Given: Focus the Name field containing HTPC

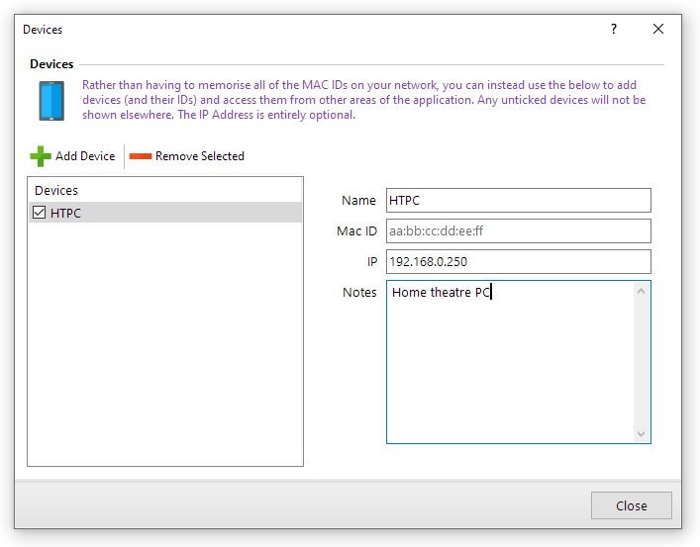Looking at the screenshot, I should point(518,201).
